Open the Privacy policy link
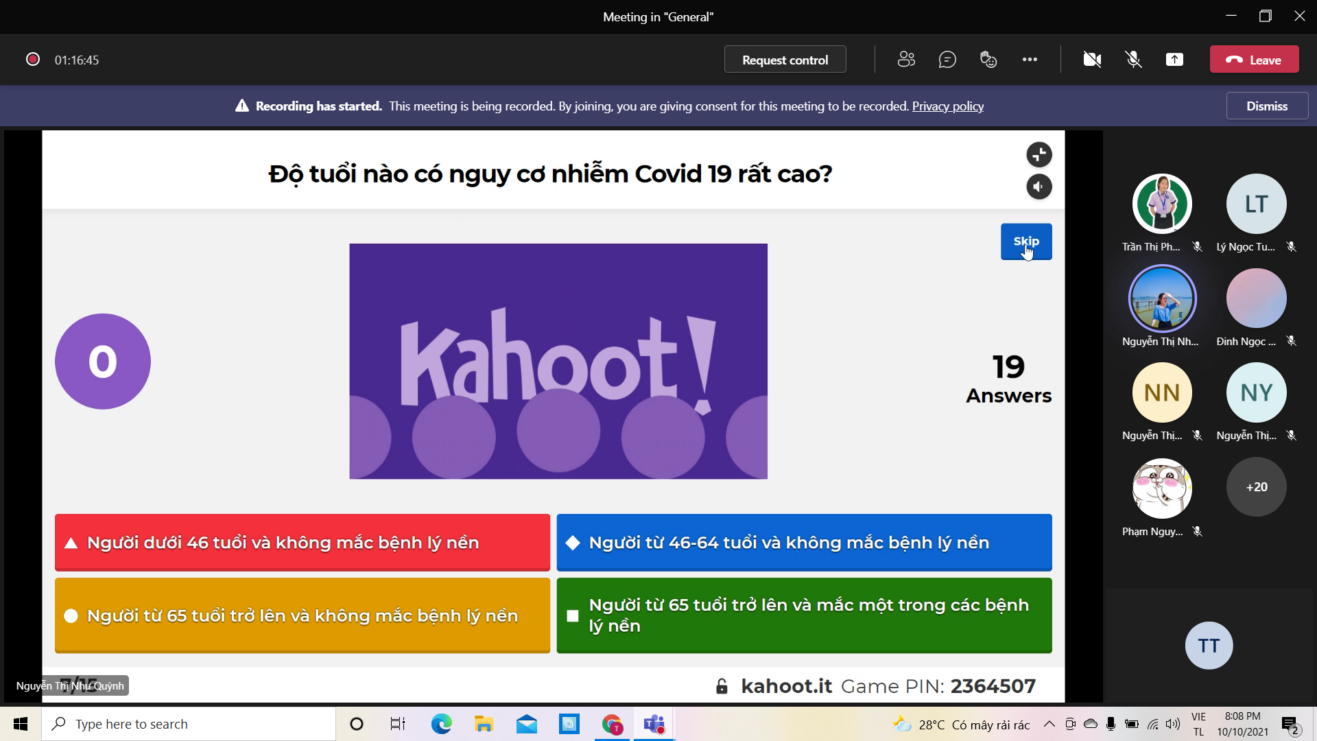This screenshot has height=741, width=1317. [x=947, y=106]
